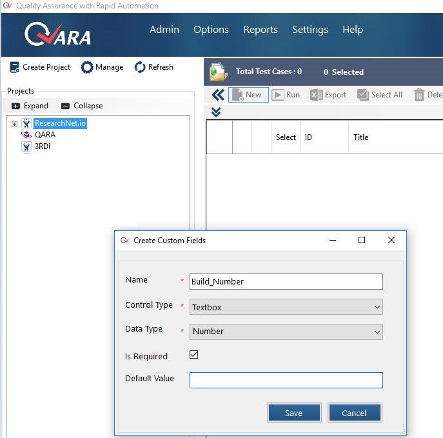Minimize the Create Custom Fields dialog
The image size is (443, 438).
pos(333,240)
